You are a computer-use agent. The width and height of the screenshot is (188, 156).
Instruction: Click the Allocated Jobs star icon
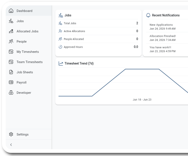[11, 31]
